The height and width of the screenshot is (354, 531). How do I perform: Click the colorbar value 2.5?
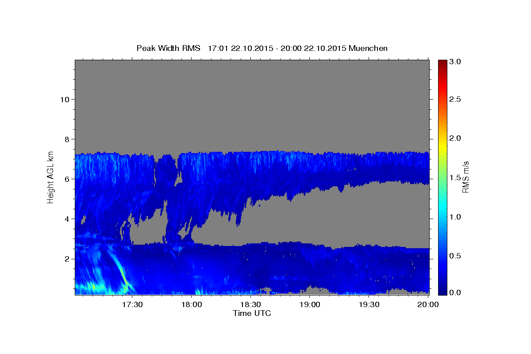[x=456, y=99]
